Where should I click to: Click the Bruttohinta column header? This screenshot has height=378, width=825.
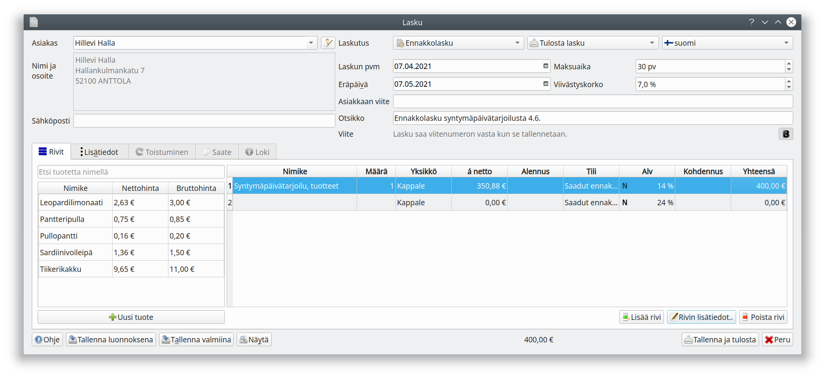(x=196, y=188)
